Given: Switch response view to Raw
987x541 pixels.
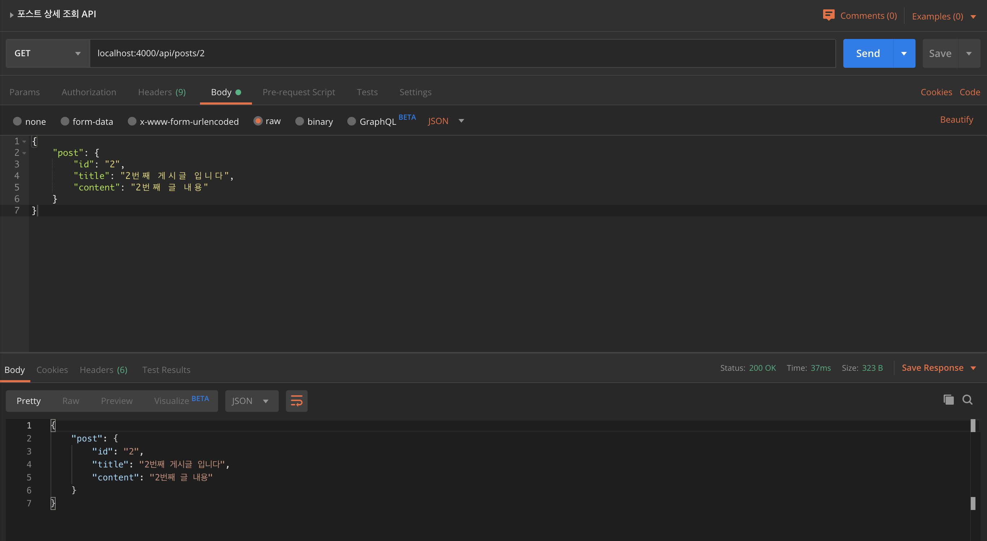Looking at the screenshot, I should pyautogui.click(x=71, y=400).
